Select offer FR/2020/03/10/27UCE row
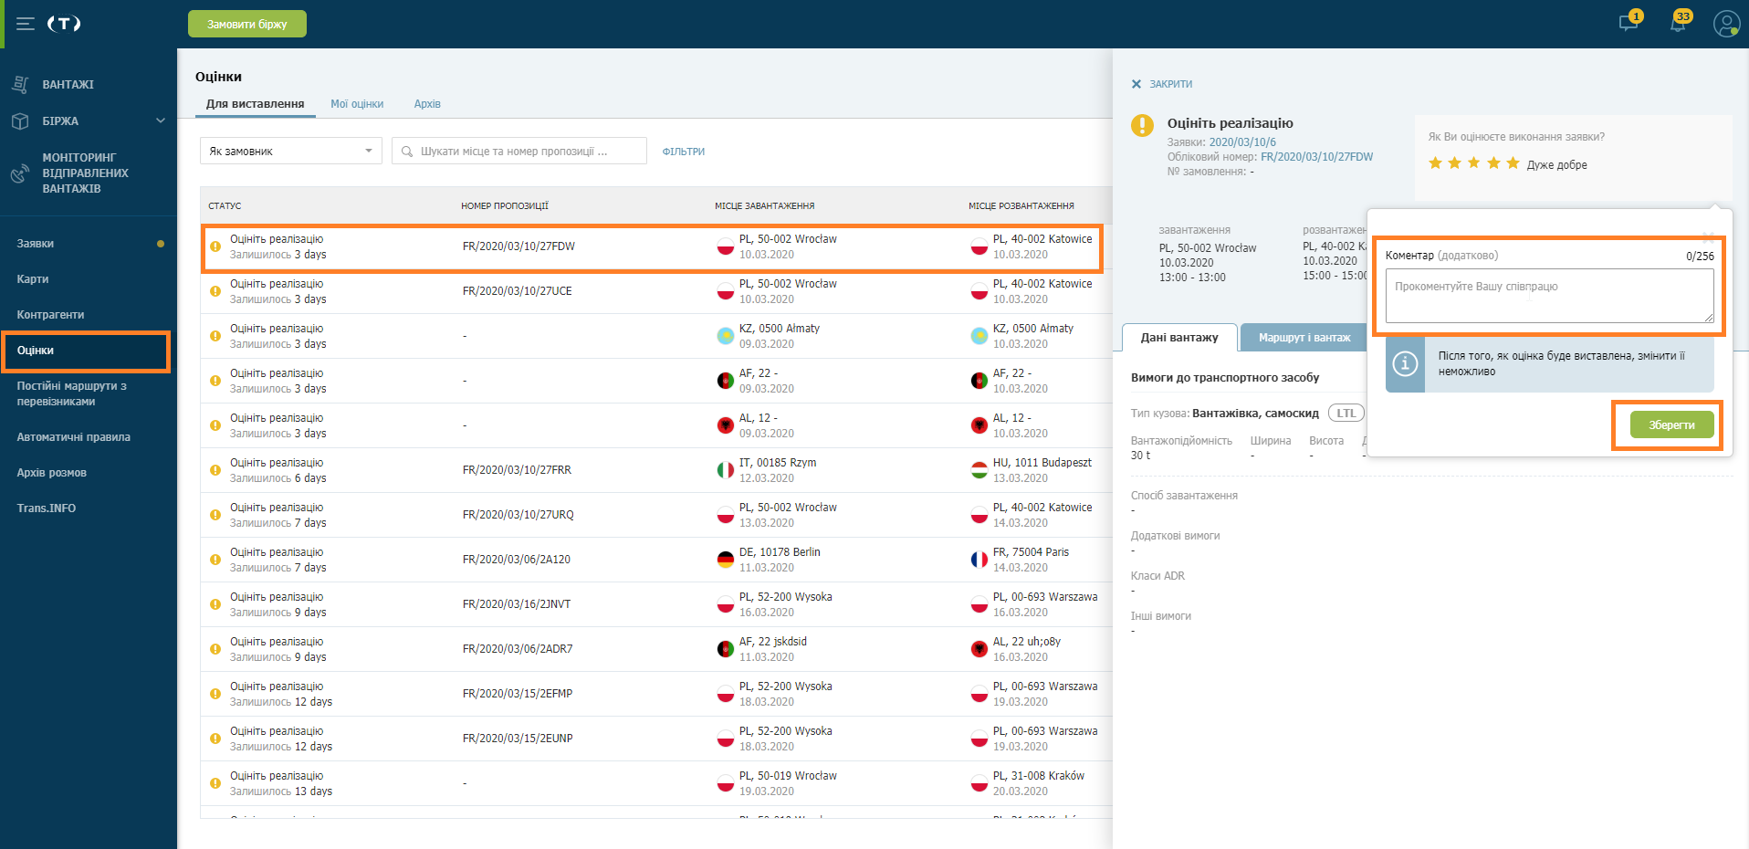This screenshot has width=1749, height=849. tap(655, 292)
